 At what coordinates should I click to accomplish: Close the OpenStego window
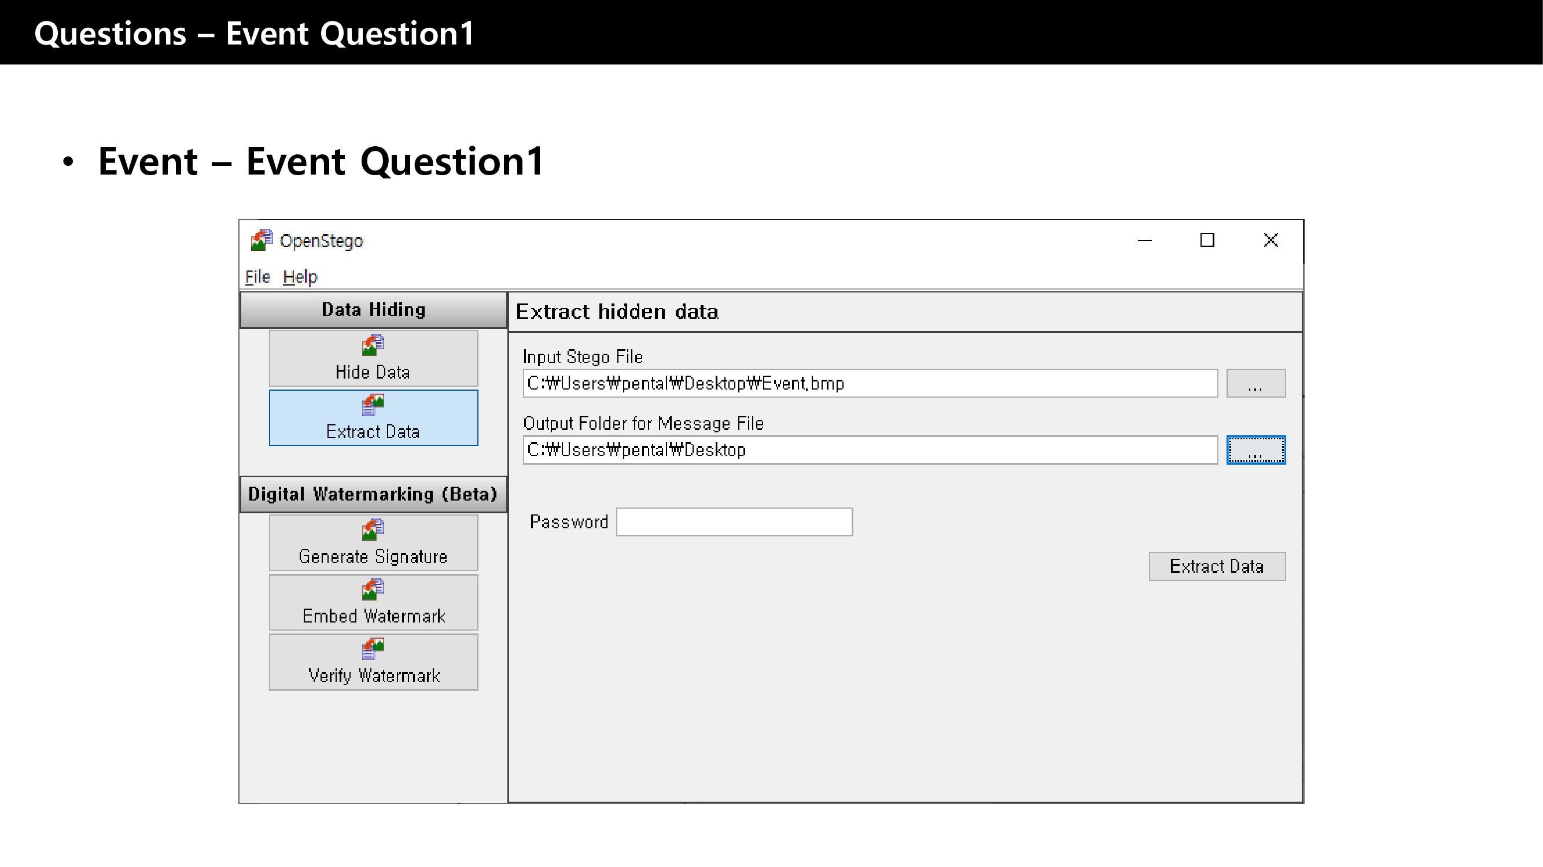[1271, 240]
